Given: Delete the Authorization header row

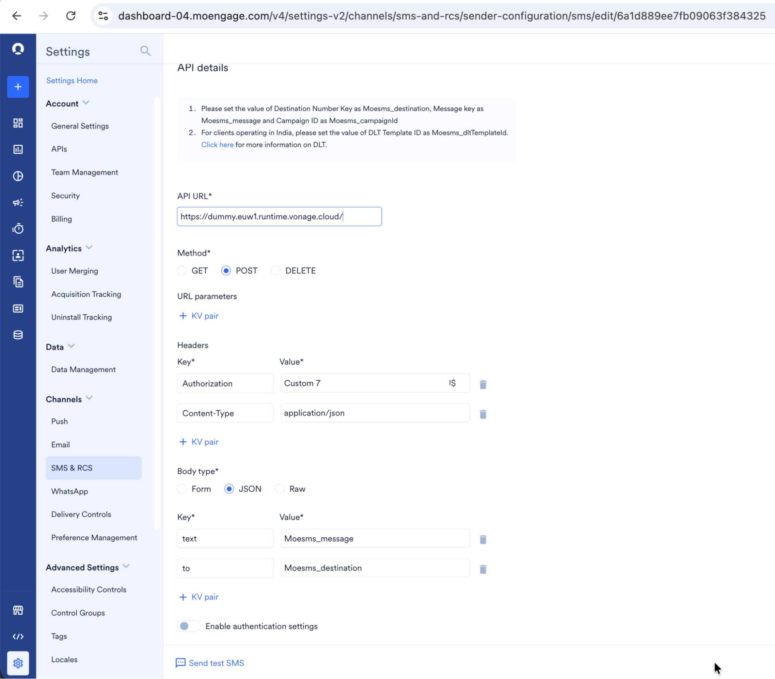Looking at the screenshot, I should tap(483, 384).
